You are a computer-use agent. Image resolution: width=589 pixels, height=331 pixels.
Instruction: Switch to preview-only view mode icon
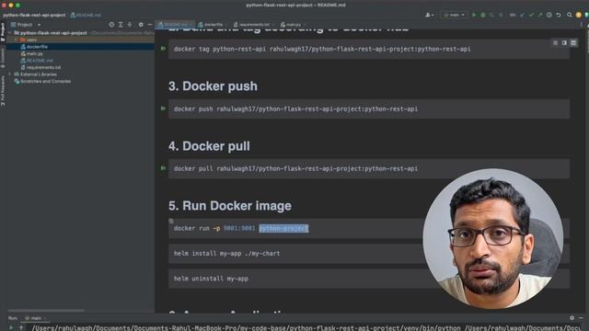[x=573, y=43]
